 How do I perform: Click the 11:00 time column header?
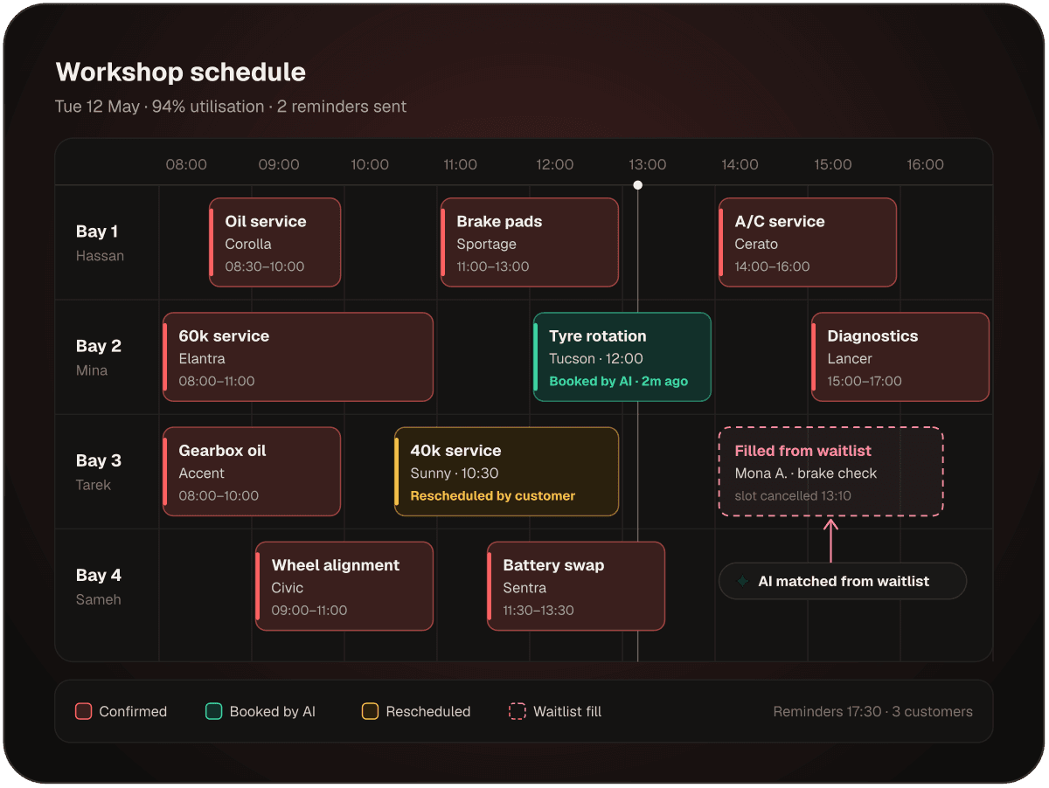pyautogui.click(x=460, y=164)
